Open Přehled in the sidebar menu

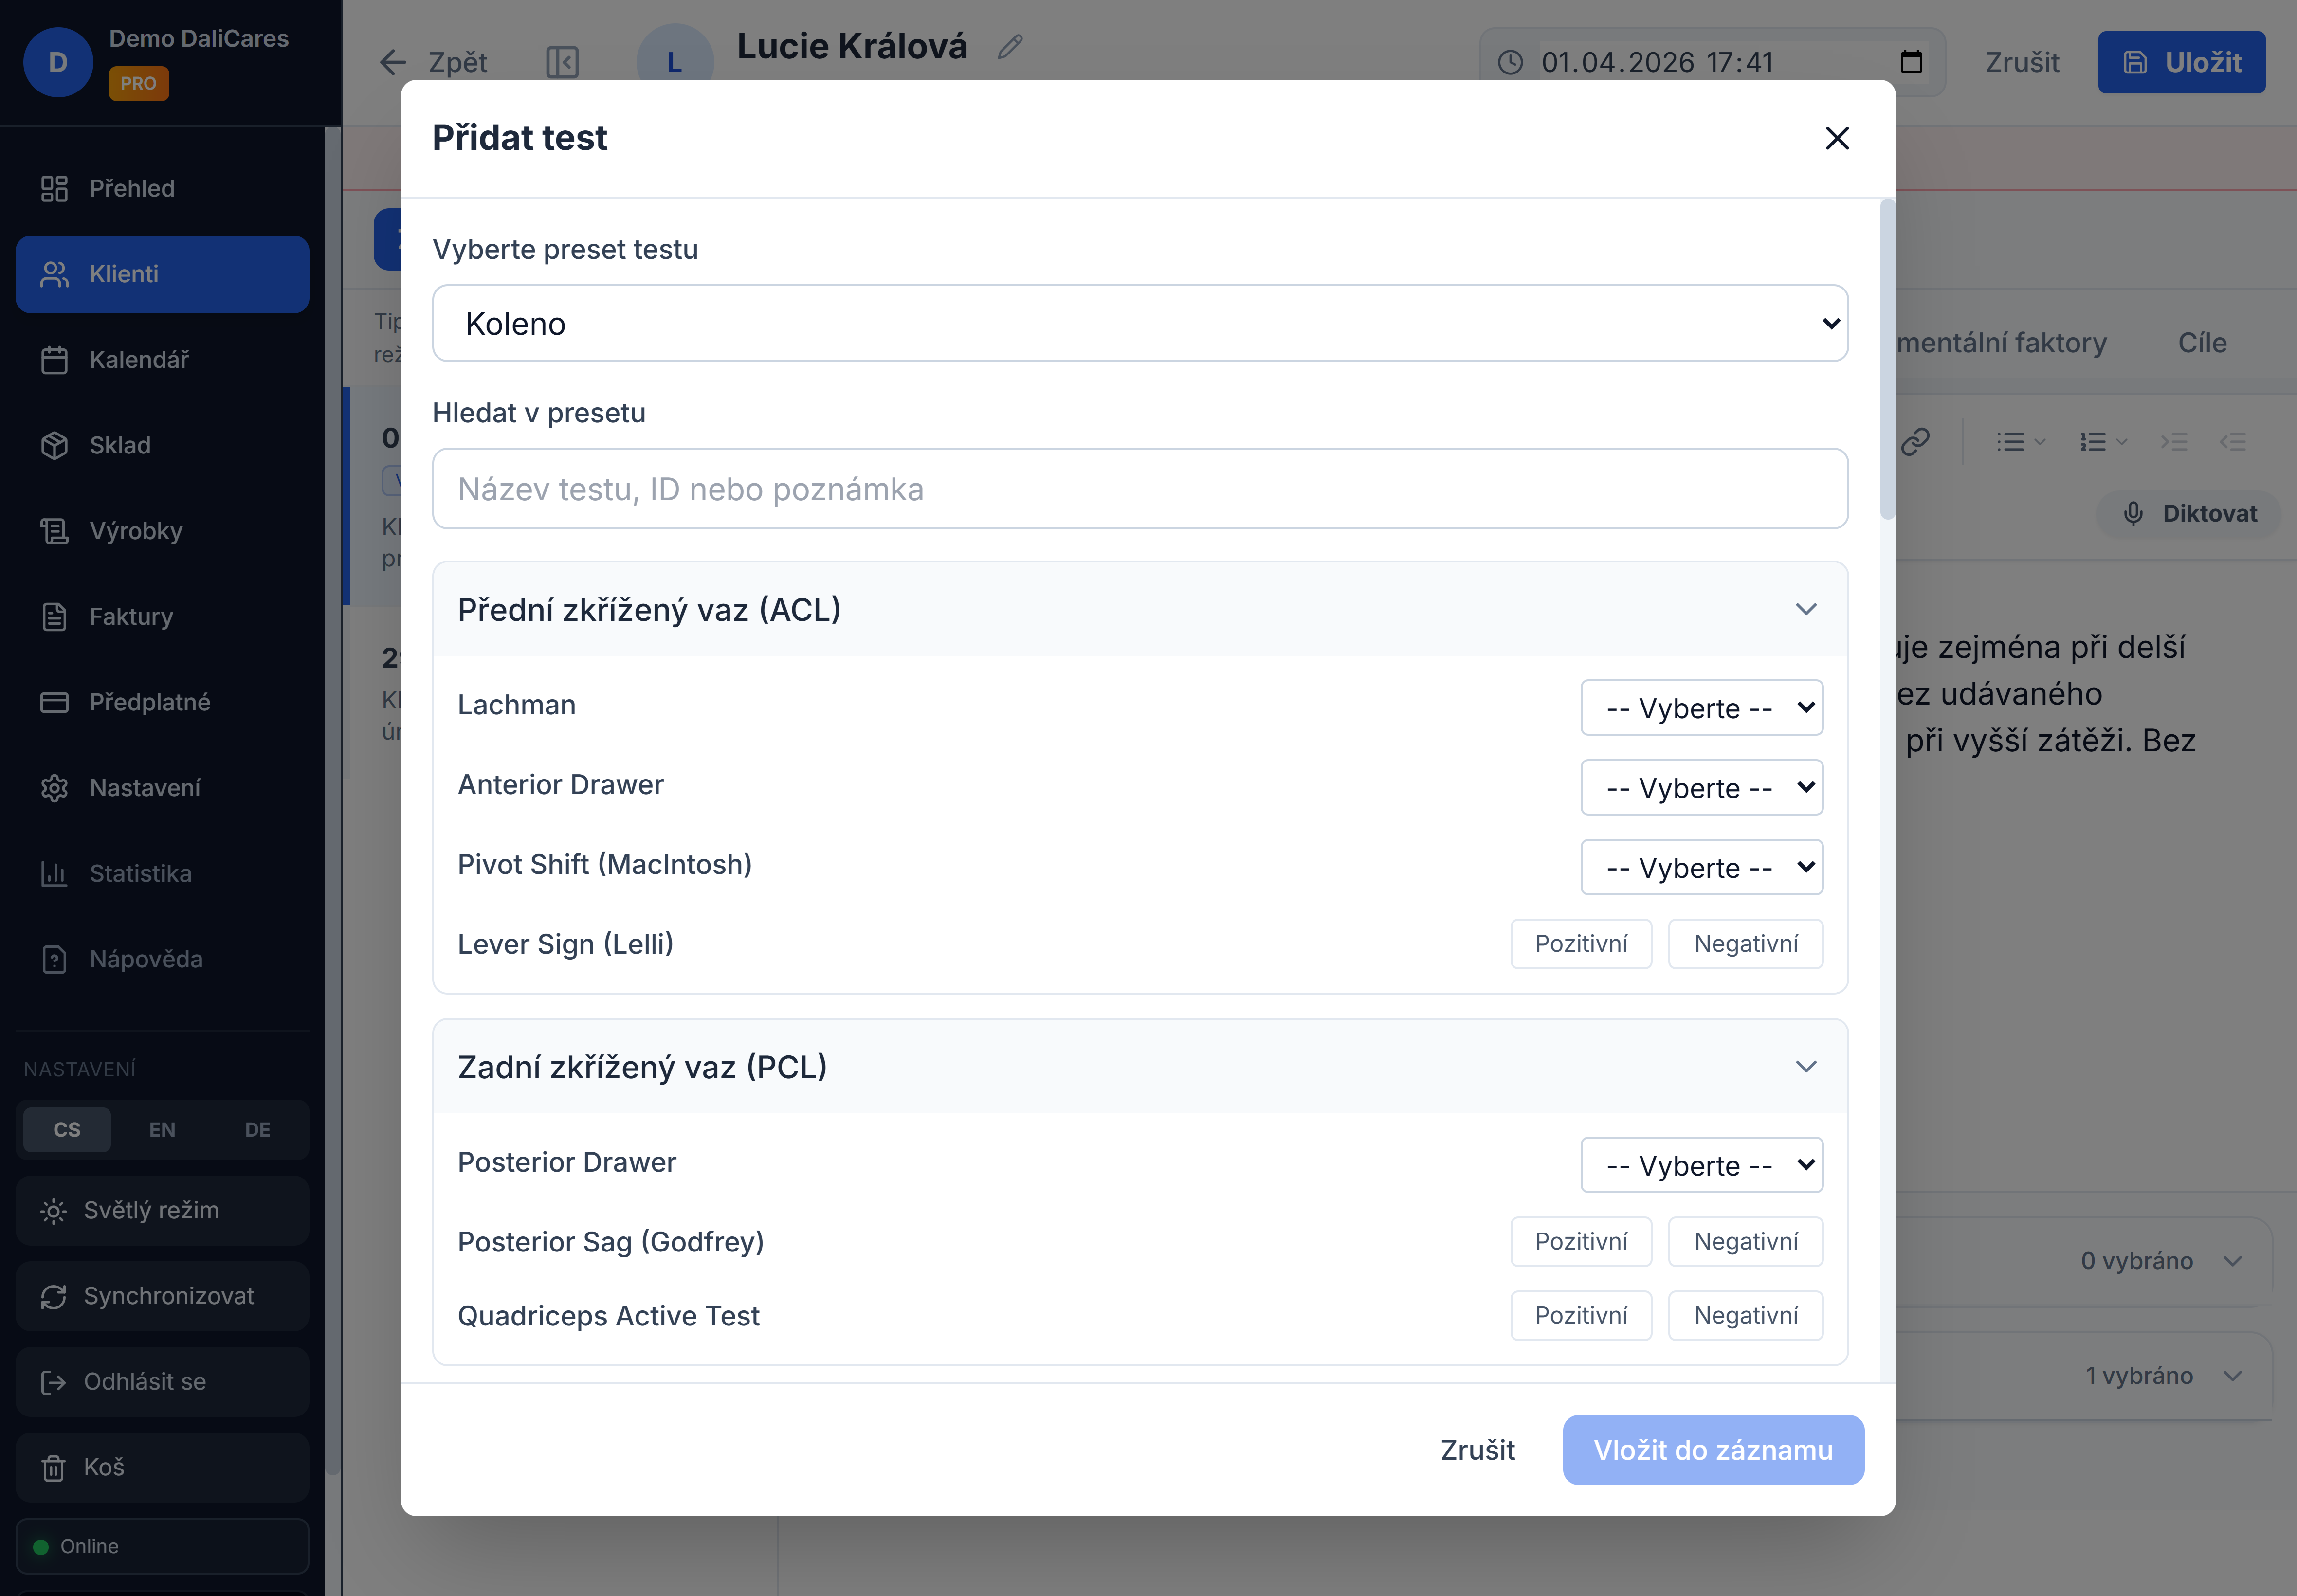point(131,189)
